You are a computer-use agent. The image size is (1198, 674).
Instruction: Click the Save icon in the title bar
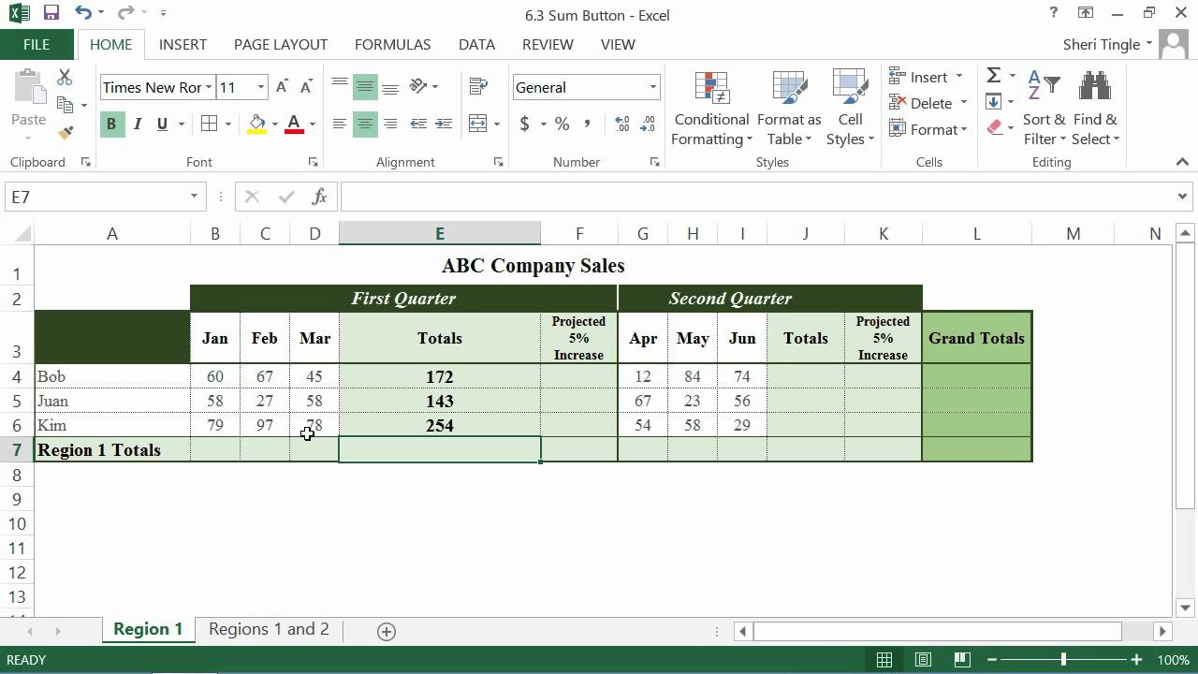(51, 13)
